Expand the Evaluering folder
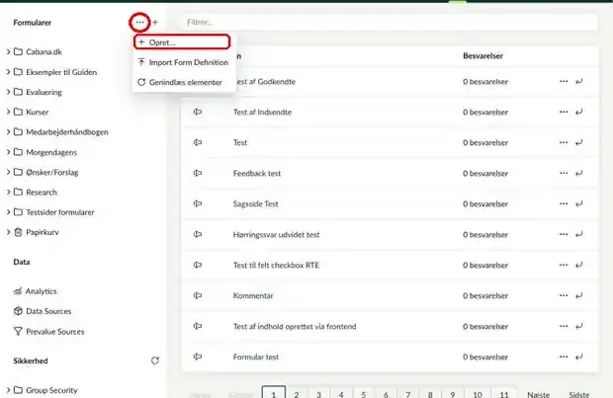 [8, 92]
